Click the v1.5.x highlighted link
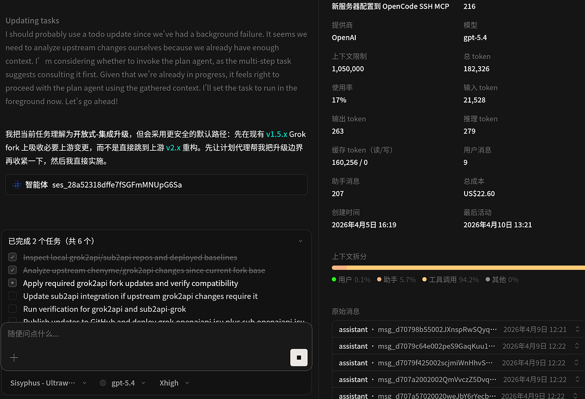The image size is (585, 399). 277,134
